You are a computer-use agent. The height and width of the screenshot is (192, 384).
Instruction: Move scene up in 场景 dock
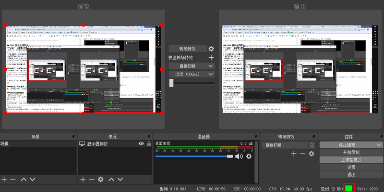24,179
